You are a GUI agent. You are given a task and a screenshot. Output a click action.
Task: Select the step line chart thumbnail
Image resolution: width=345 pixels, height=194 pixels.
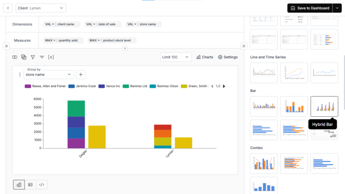tap(324, 73)
